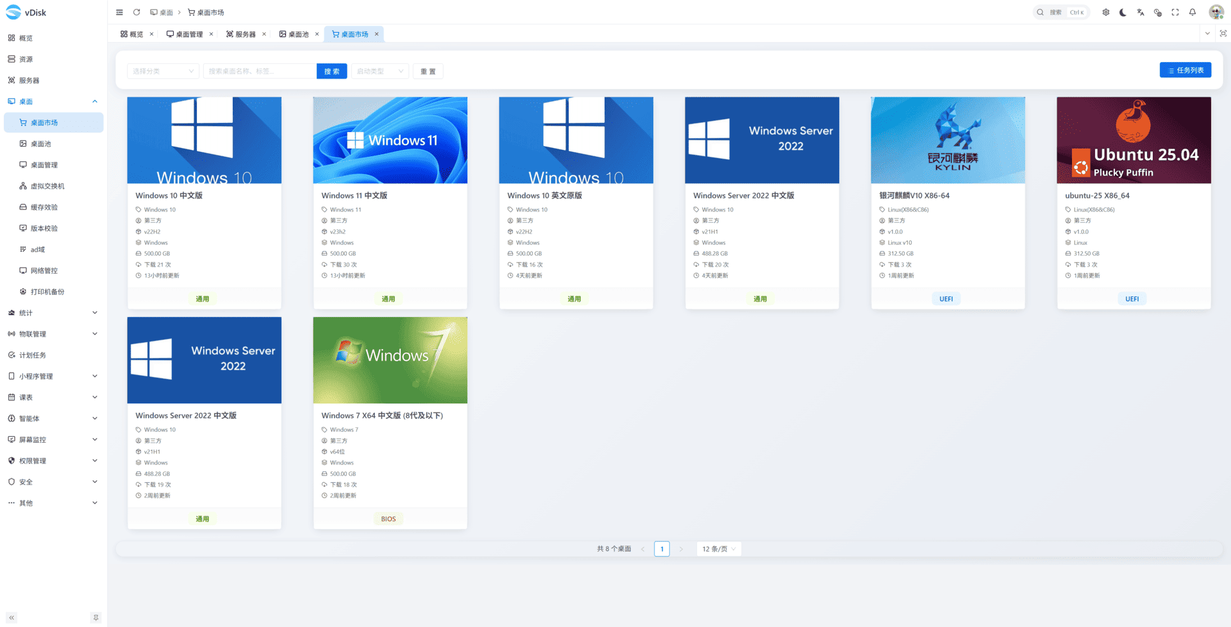The width and height of the screenshot is (1231, 627).
Task: Select 版本校验 in the sidebar
Action: click(53, 228)
